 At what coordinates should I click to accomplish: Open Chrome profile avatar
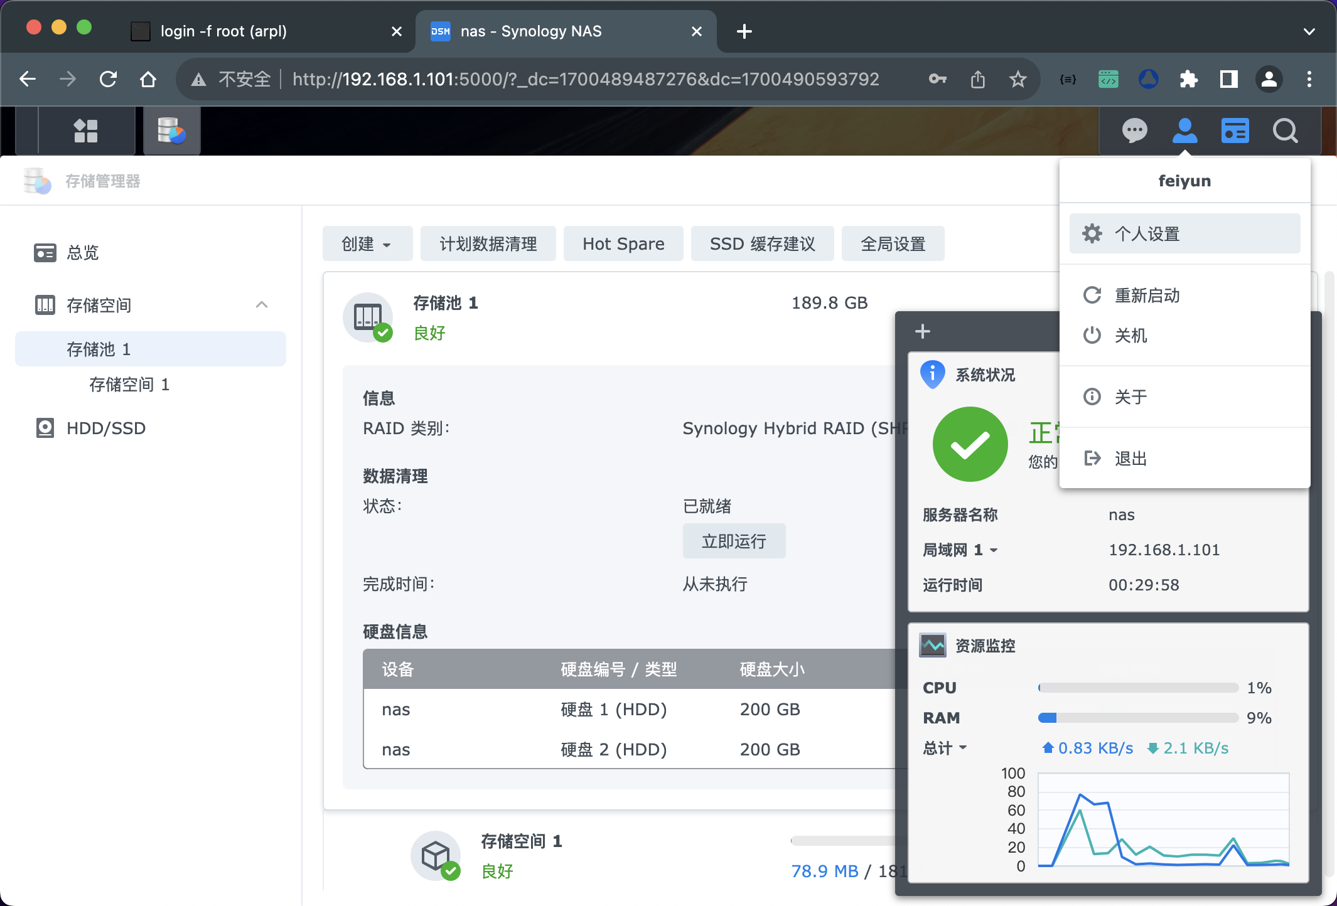(1269, 79)
